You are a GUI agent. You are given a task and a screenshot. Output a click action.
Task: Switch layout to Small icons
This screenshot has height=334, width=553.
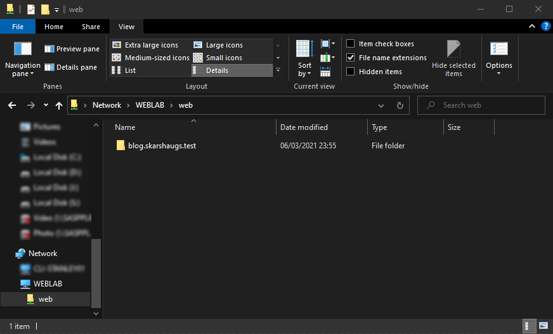(x=218, y=58)
